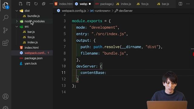Click the "development" string on line 4
This screenshot has width=194, height=109.
point(103,28)
